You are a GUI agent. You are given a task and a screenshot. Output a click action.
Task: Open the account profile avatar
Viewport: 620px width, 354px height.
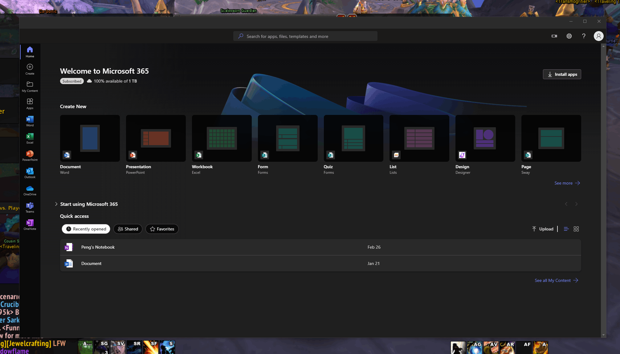click(598, 36)
